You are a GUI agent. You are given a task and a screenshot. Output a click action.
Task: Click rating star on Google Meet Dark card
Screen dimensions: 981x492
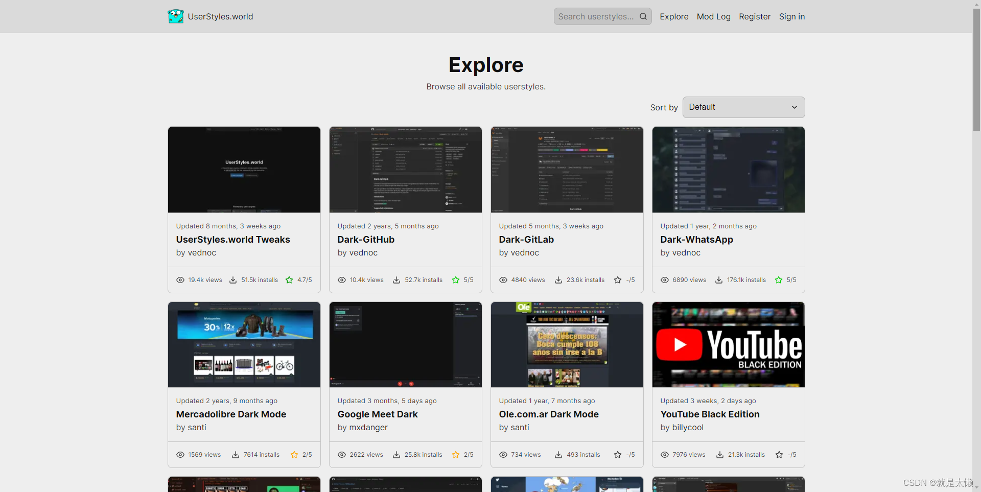456,455
